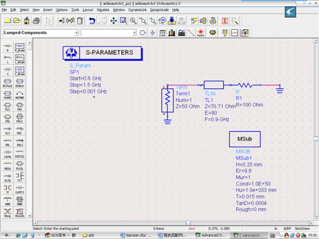Screen dimensions: 319x239
Task: Push into hierarchy with down-arrow icon
Action: (x=172, y=20)
